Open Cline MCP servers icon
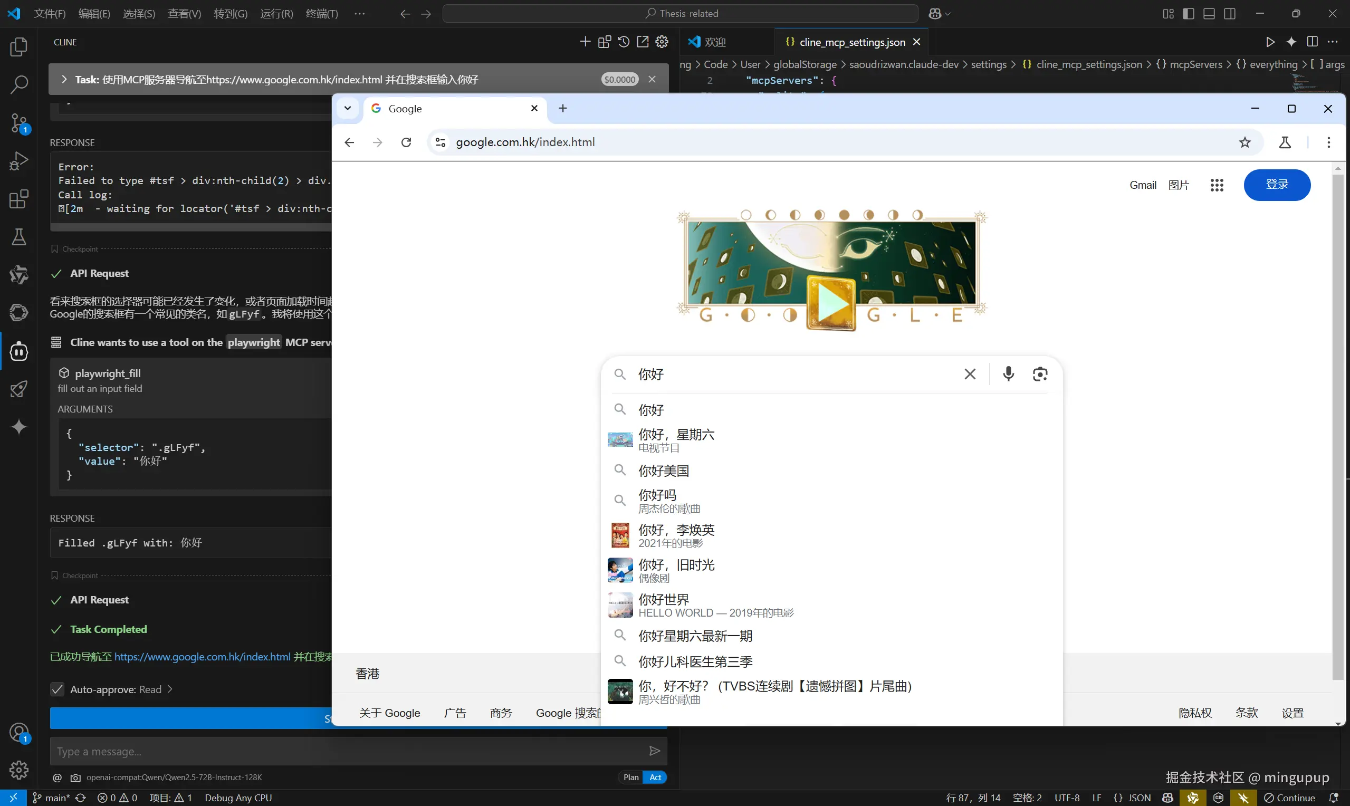Image resolution: width=1350 pixels, height=806 pixels. (x=605, y=42)
